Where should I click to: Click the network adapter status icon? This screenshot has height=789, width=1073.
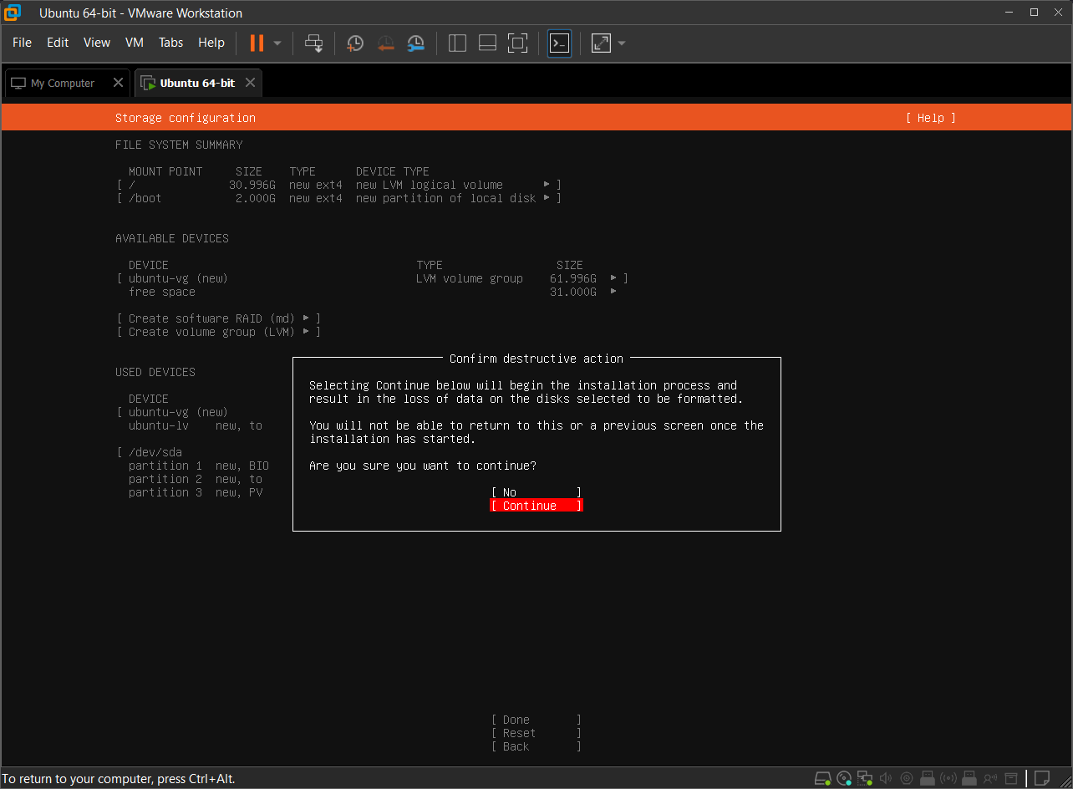pos(865,778)
